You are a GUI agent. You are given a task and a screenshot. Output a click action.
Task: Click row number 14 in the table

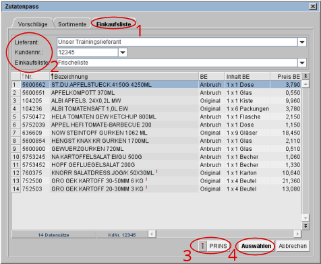[x=16, y=189]
